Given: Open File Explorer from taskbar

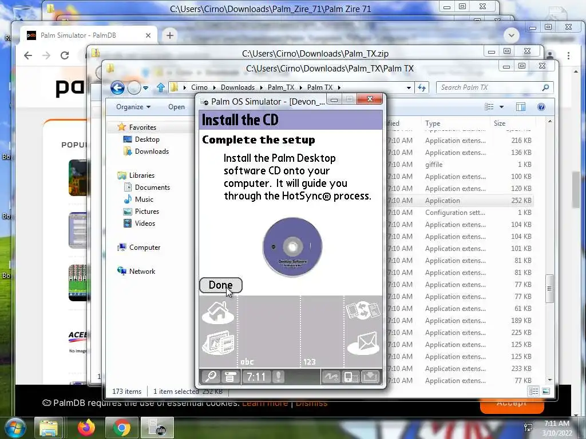Looking at the screenshot, I should click(x=49, y=428).
